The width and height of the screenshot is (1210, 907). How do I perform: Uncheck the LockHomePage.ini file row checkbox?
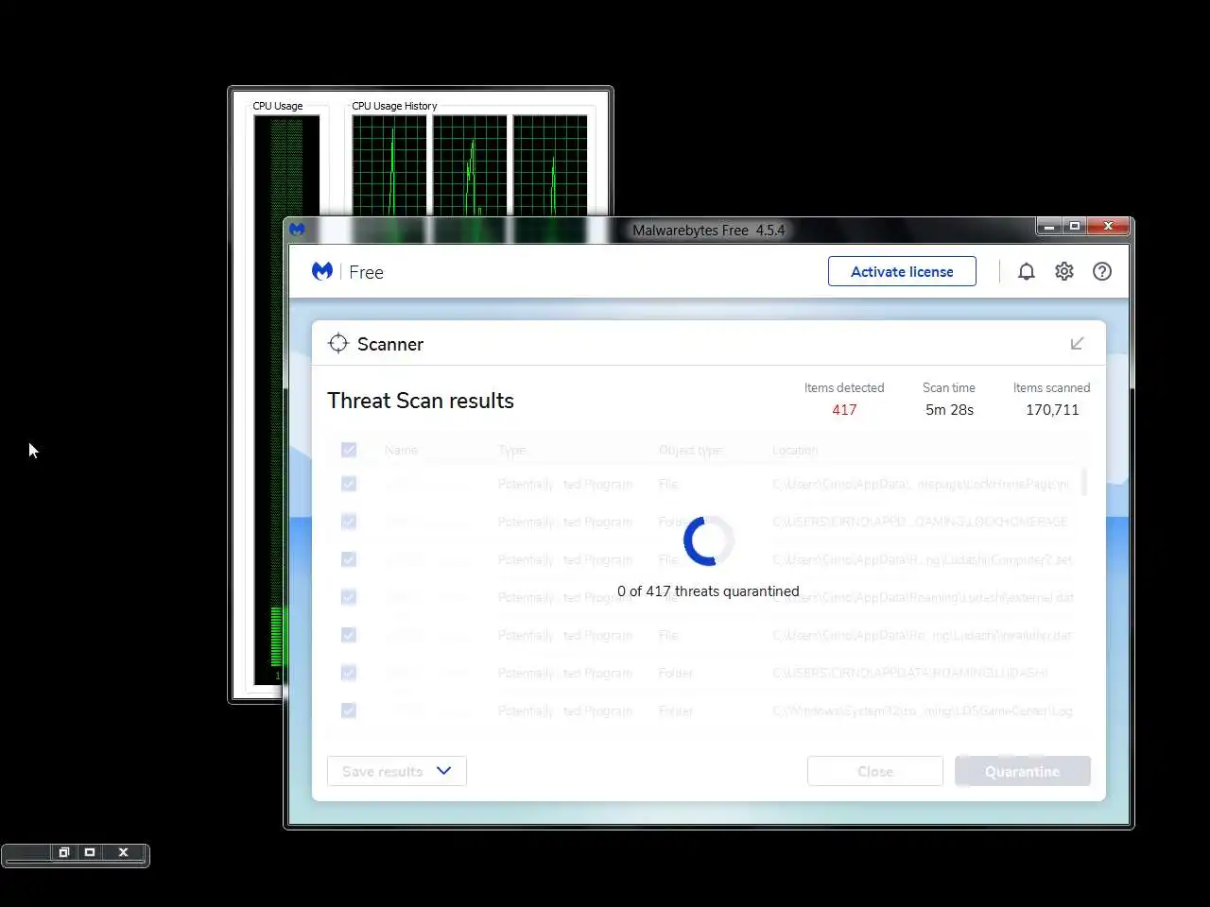tap(349, 484)
